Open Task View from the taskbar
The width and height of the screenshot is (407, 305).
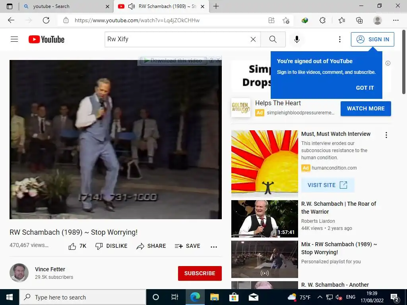[x=175, y=297]
